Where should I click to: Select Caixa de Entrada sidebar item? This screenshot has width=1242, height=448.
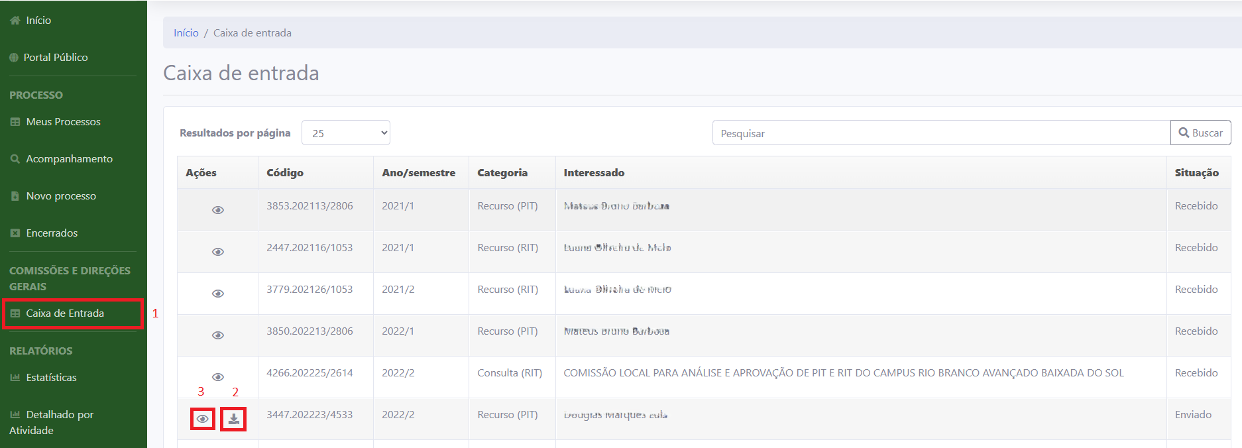[65, 313]
